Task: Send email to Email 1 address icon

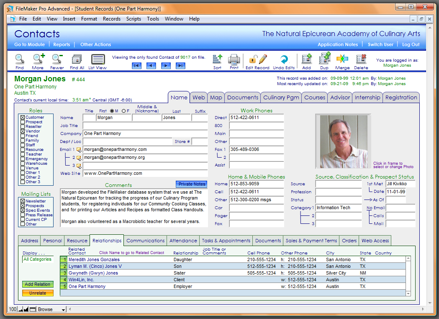Action: (x=79, y=150)
